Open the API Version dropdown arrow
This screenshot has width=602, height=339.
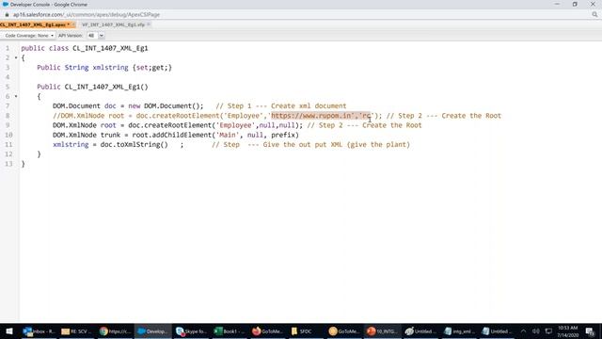[102, 36]
